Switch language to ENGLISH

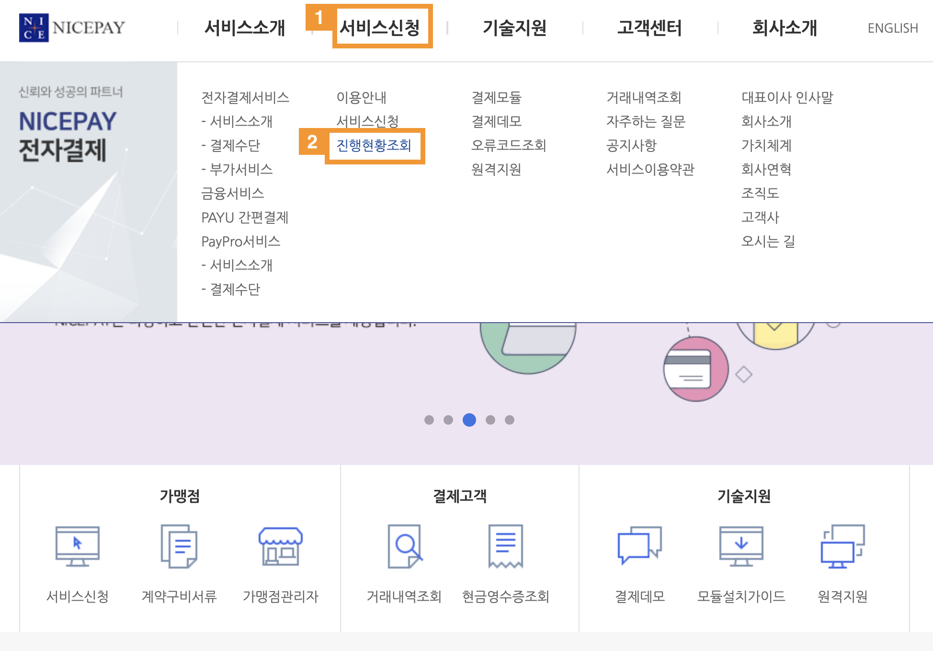tap(893, 28)
